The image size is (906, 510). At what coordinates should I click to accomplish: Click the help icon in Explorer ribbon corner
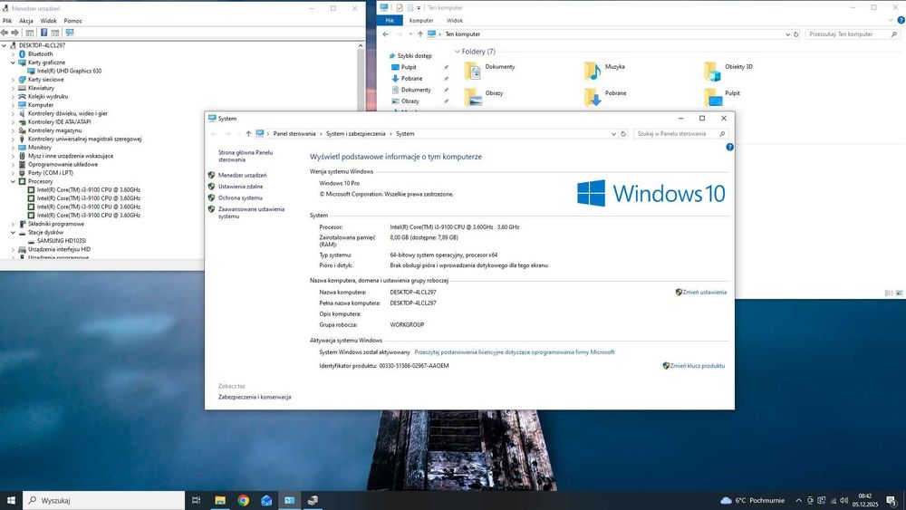click(x=901, y=20)
